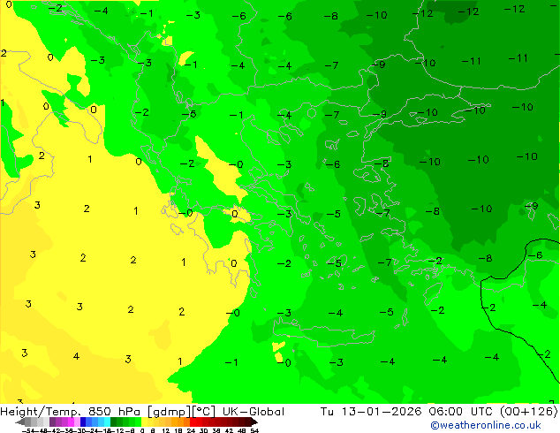560x433 pixels.
Task: Click the legend scale value "54" at right end
Action: [x=254, y=430]
